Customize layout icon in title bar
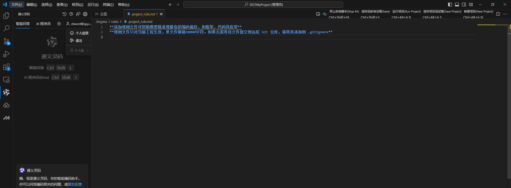Screen dimensions: 511x188 pos(471,5)
